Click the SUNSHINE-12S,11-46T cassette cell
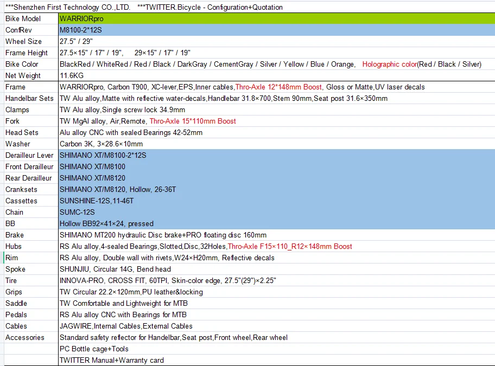Image resolution: width=495 pixels, height=366 pixels. coord(276,201)
